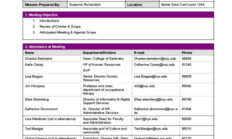Screen dimensions: 232x139
Task: Click the 'Introductions' list item
Action: [x=49, y=21]
